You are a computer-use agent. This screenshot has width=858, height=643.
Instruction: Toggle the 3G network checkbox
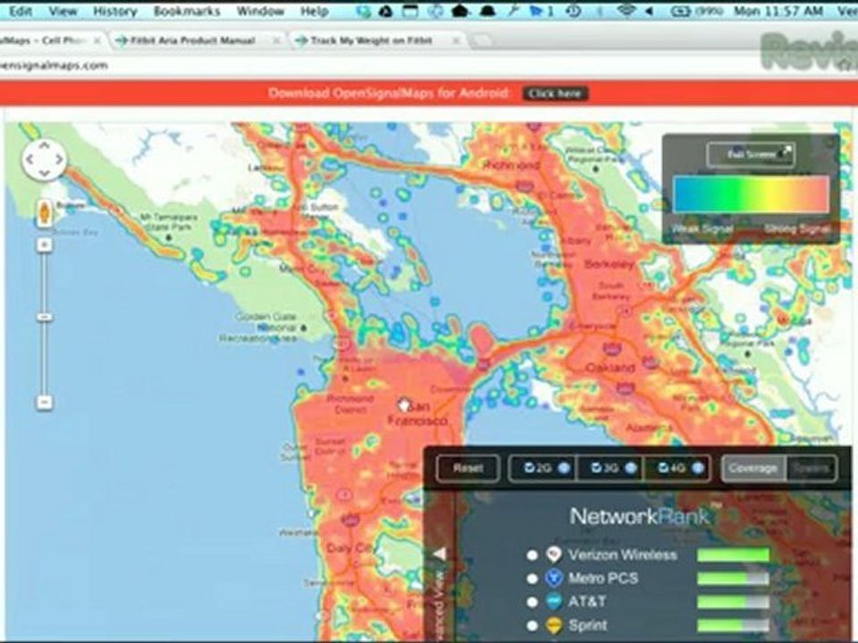point(596,468)
